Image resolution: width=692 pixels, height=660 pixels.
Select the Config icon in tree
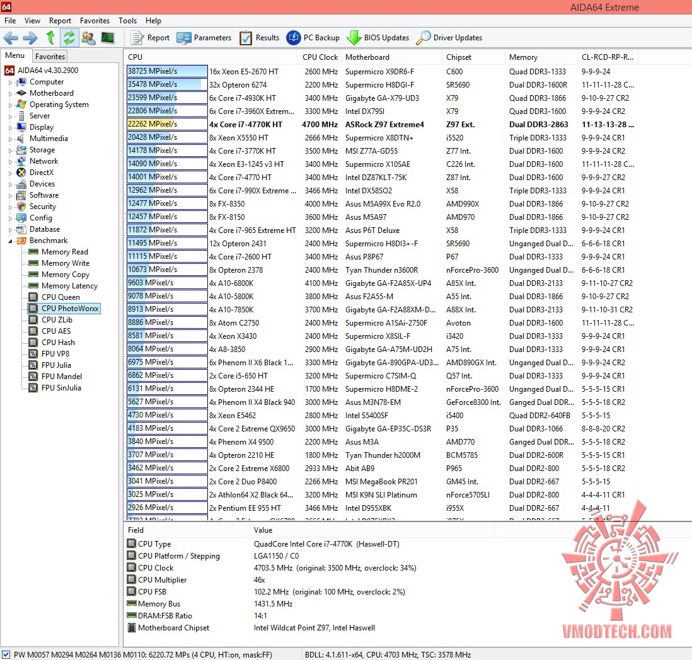21,218
